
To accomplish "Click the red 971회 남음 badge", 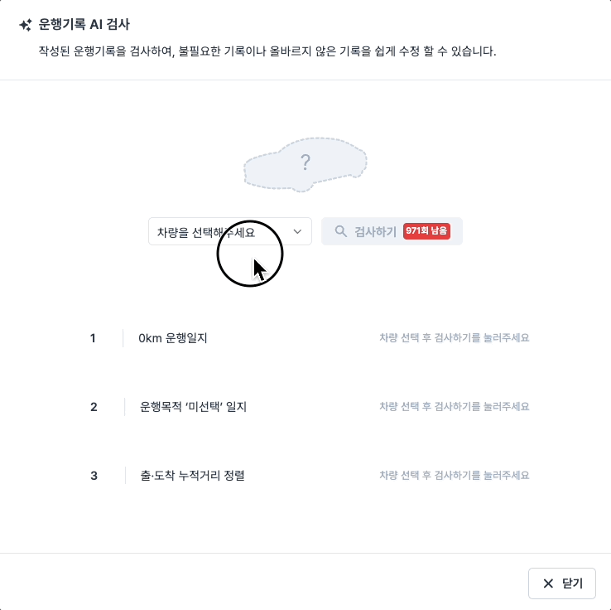I will point(426,231).
